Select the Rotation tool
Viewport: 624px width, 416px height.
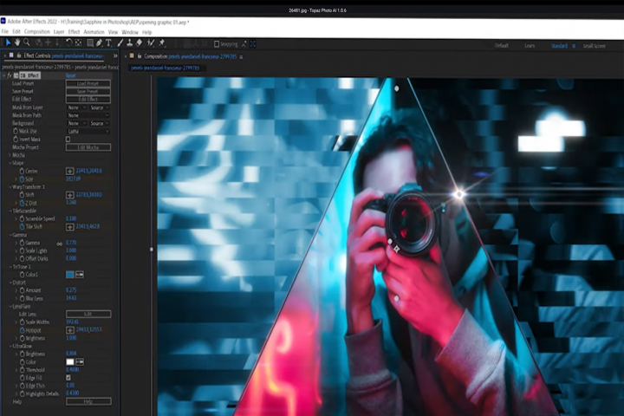pyautogui.click(x=68, y=43)
